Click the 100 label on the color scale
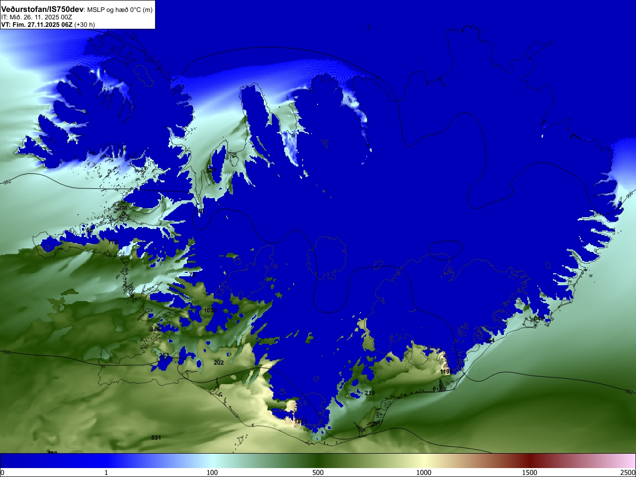This screenshot has width=636, height=477. pyautogui.click(x=212, y=473)
